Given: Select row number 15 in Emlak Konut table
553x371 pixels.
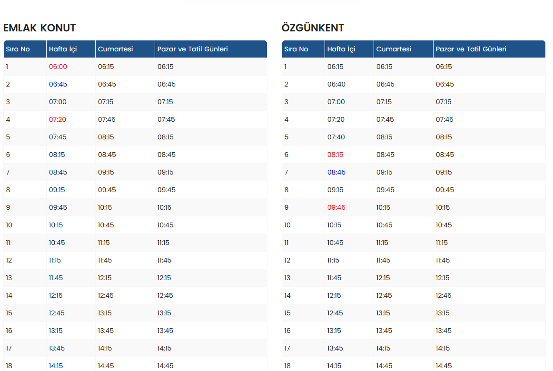Looking at the screenshot, I should coord(9,313).
